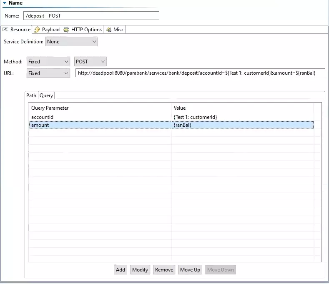Image resolution: width=329 pixels, height=284 pixels.
Task: Click the Misc tab icon
Action: pos(108,30)
